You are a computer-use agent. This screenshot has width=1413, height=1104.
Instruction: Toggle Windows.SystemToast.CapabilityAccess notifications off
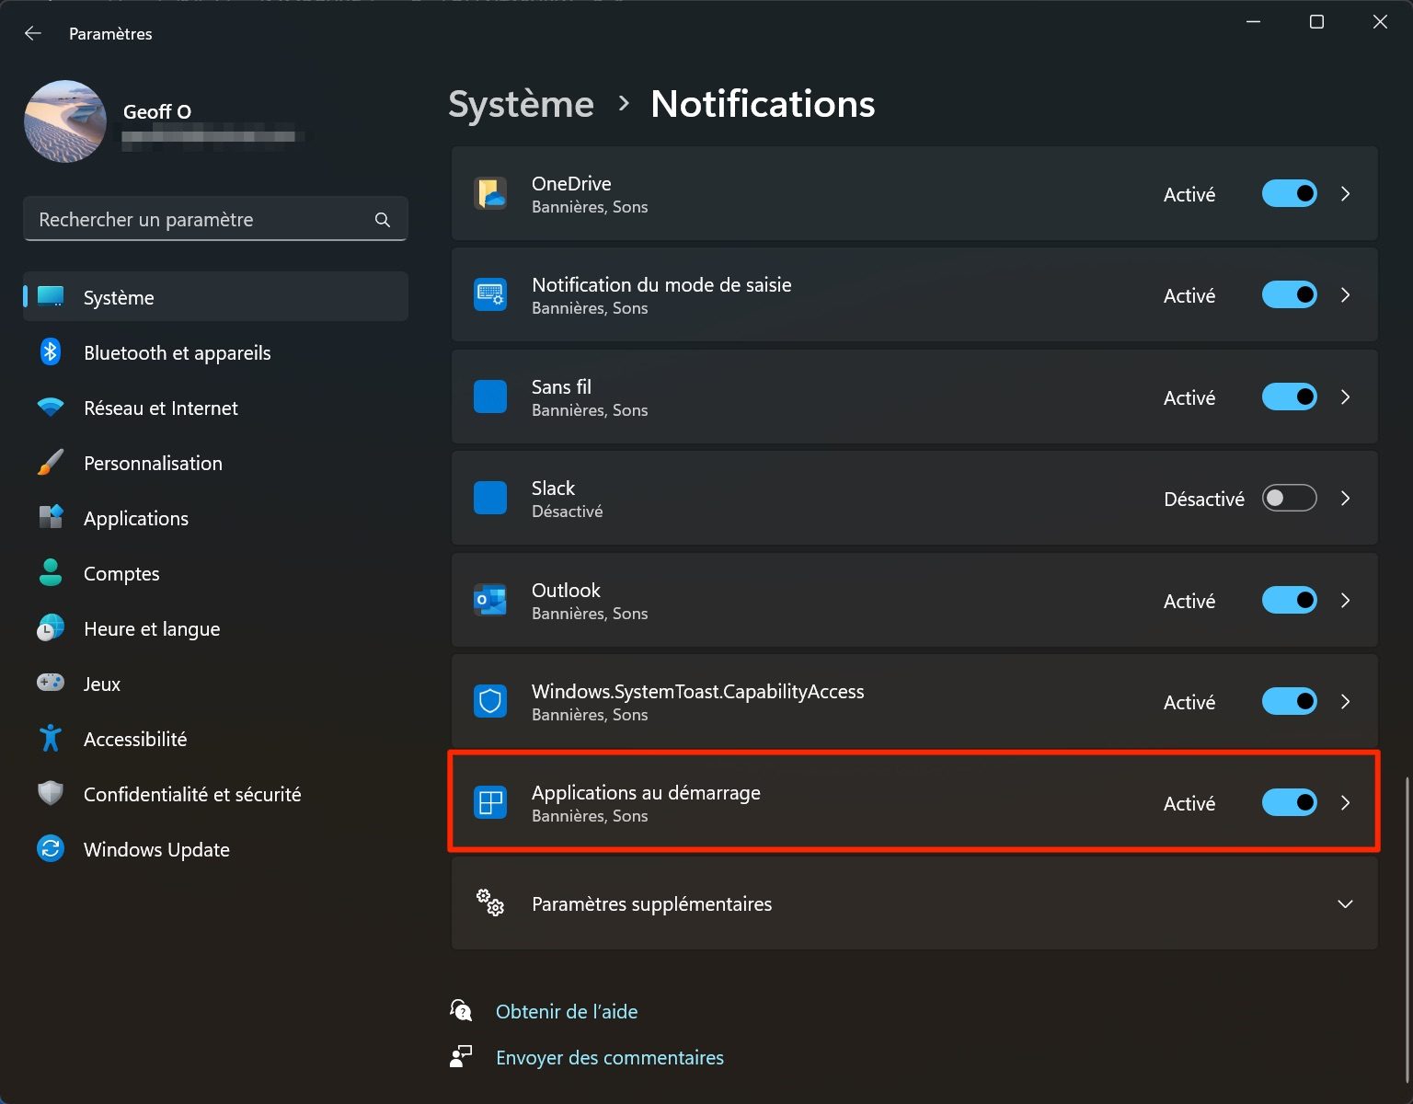[1289, 702]
